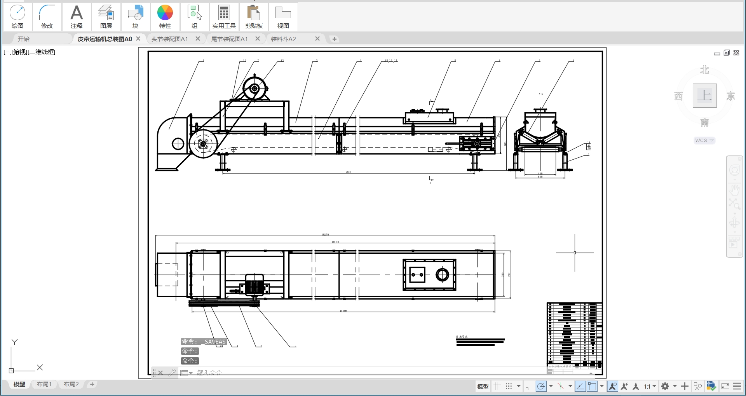
Task: Open the 俯视 view controls menu
Action: point(20,52)
